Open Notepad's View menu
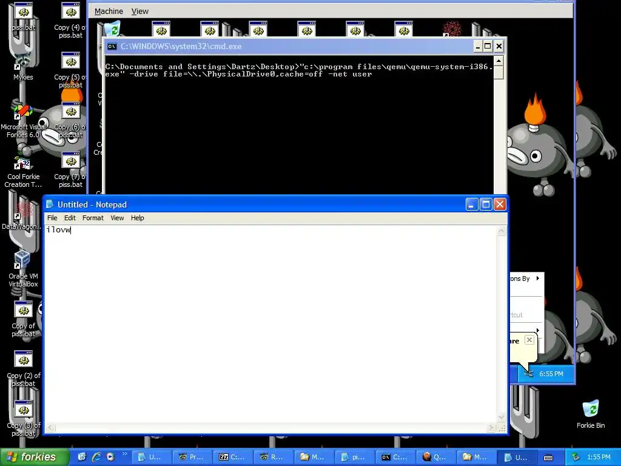The height and width of the screenshot is (466, 621). (x=117, y=218)
